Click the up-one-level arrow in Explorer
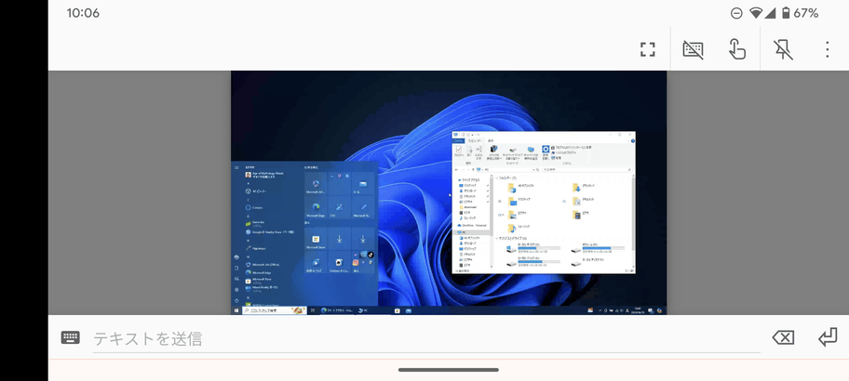This screenshot has height=381, width=849. pyautogui.click(x=473, y=169)
